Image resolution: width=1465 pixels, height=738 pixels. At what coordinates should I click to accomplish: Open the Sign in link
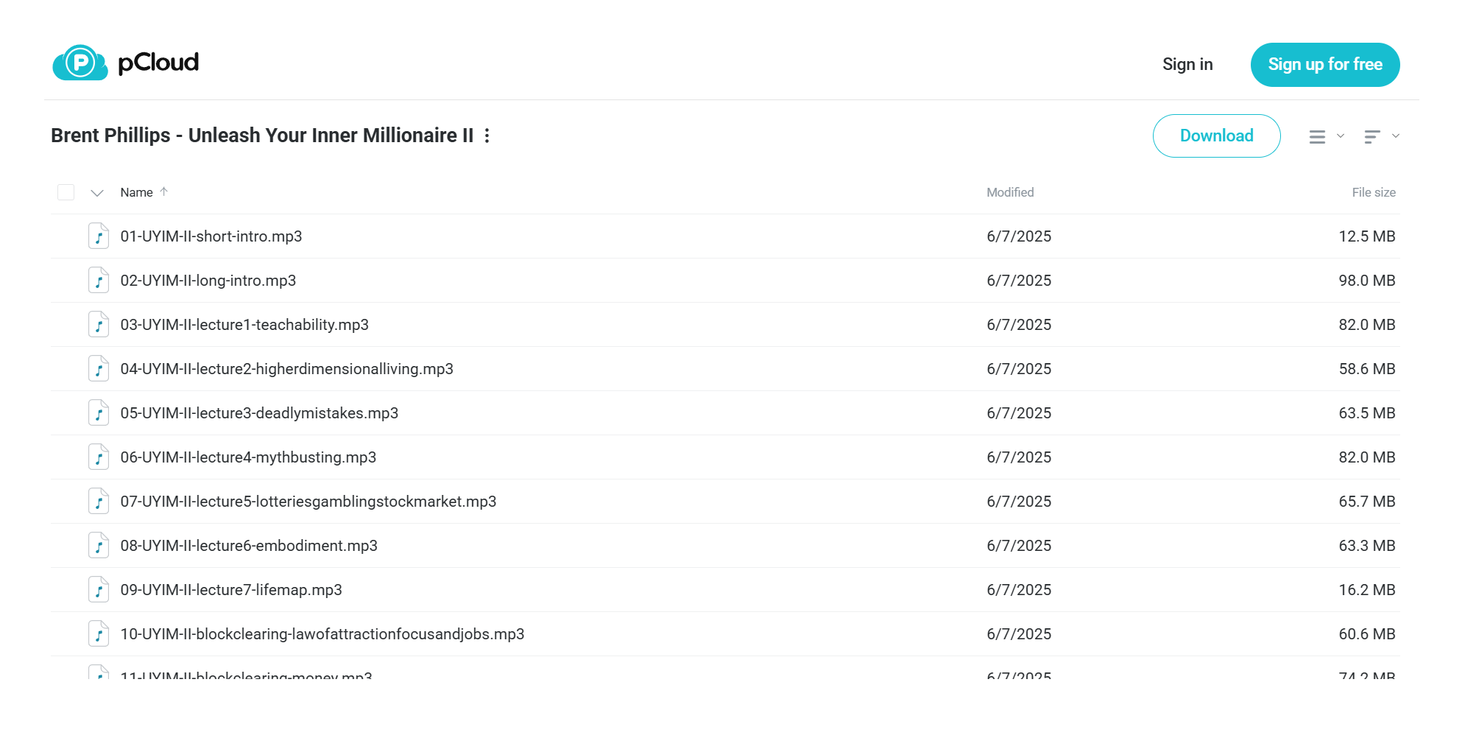[1187, 65]
